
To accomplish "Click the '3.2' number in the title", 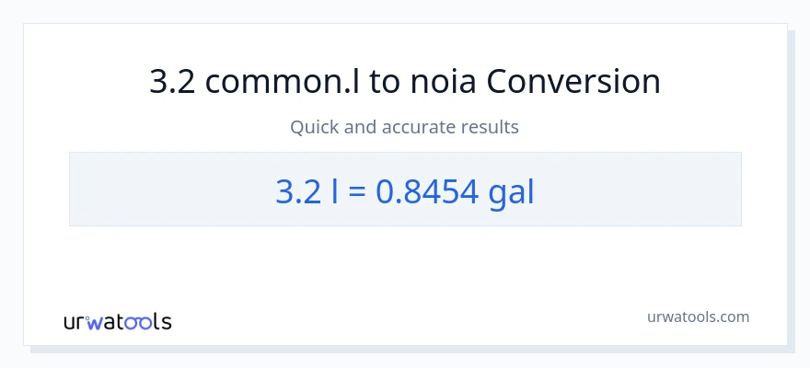I will click(x=172, y=82).
